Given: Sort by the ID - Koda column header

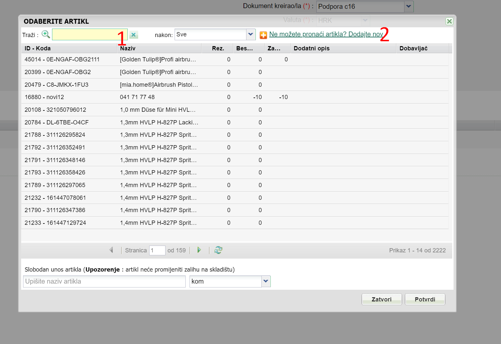Looking at the screenshot, I should pos(69,48).
